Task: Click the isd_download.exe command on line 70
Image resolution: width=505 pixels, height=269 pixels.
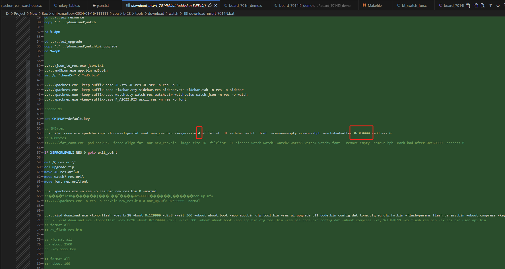Action: pos(275,215)
